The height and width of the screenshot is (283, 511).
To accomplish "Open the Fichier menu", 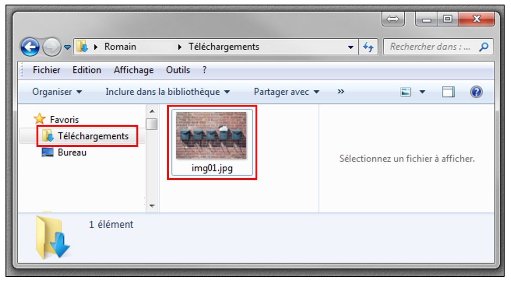I will coord(46,70).
